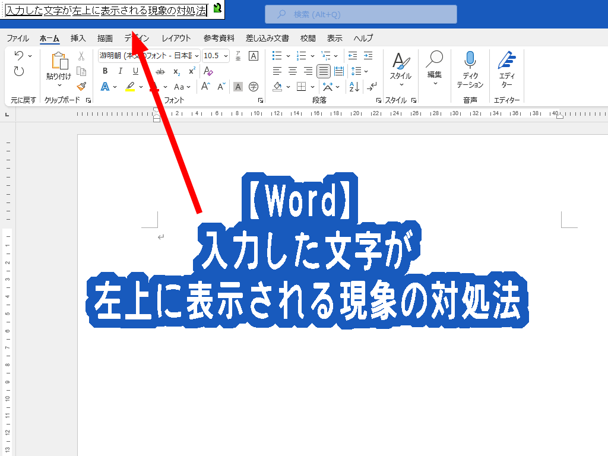Viewport: 608px width, 456px height.
Task: Click the show paragraph marks icon
Action: pyautogui.click(x=372, y=87)
